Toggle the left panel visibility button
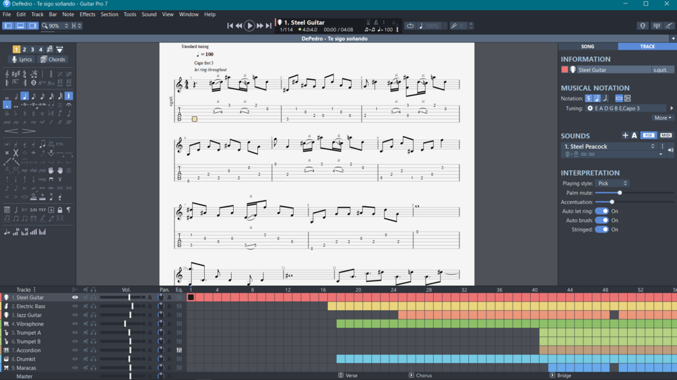Image resolution: width=677 pixels, height=380 pixels. pos(8,26)
